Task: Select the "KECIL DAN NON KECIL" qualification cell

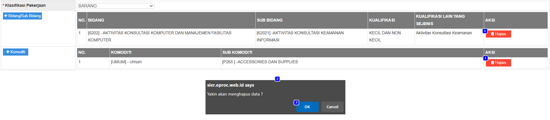Action: point(385,36)
